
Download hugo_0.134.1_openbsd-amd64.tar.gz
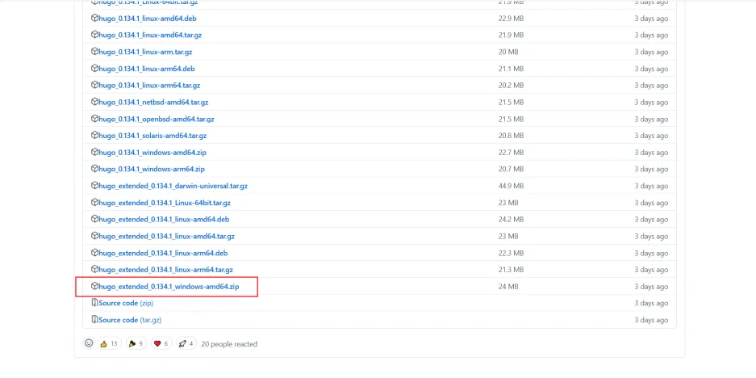pos(157,119)
